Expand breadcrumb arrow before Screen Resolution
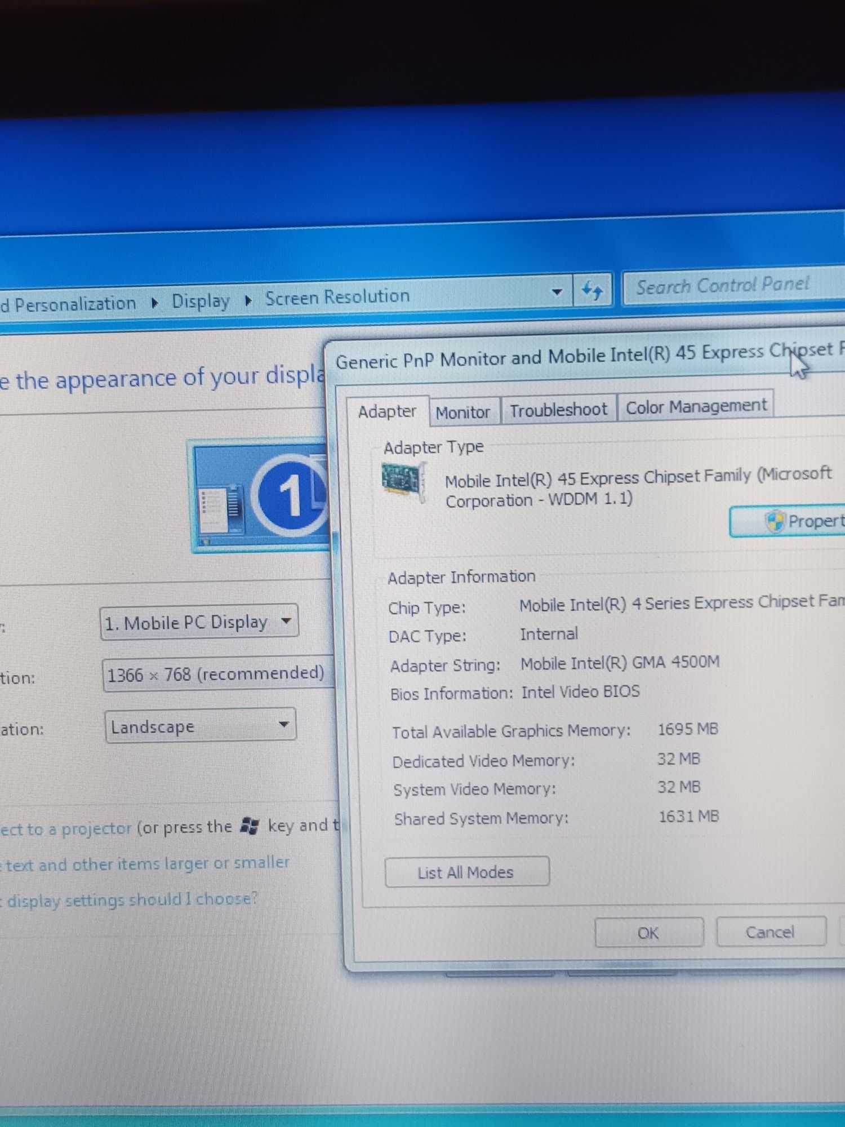Screen dimensions: 845x1127 pos(248,300)
